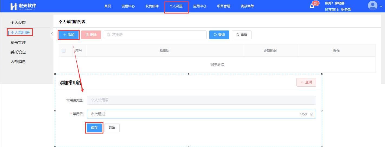
Task: Click the 取消 button
Action: pos(112,128)
